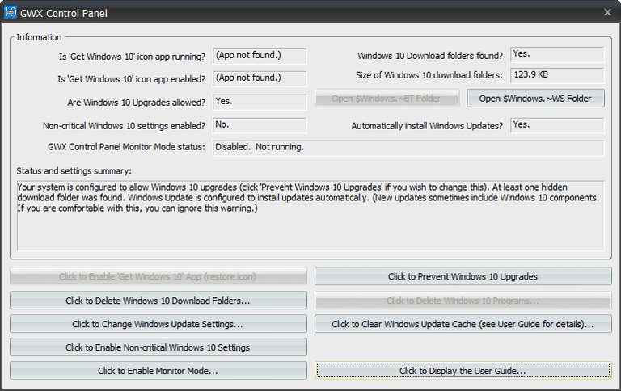Click 'Click to Display the User Guide...' button
Viewport: 621px width, 391px height.
point(463,371)
